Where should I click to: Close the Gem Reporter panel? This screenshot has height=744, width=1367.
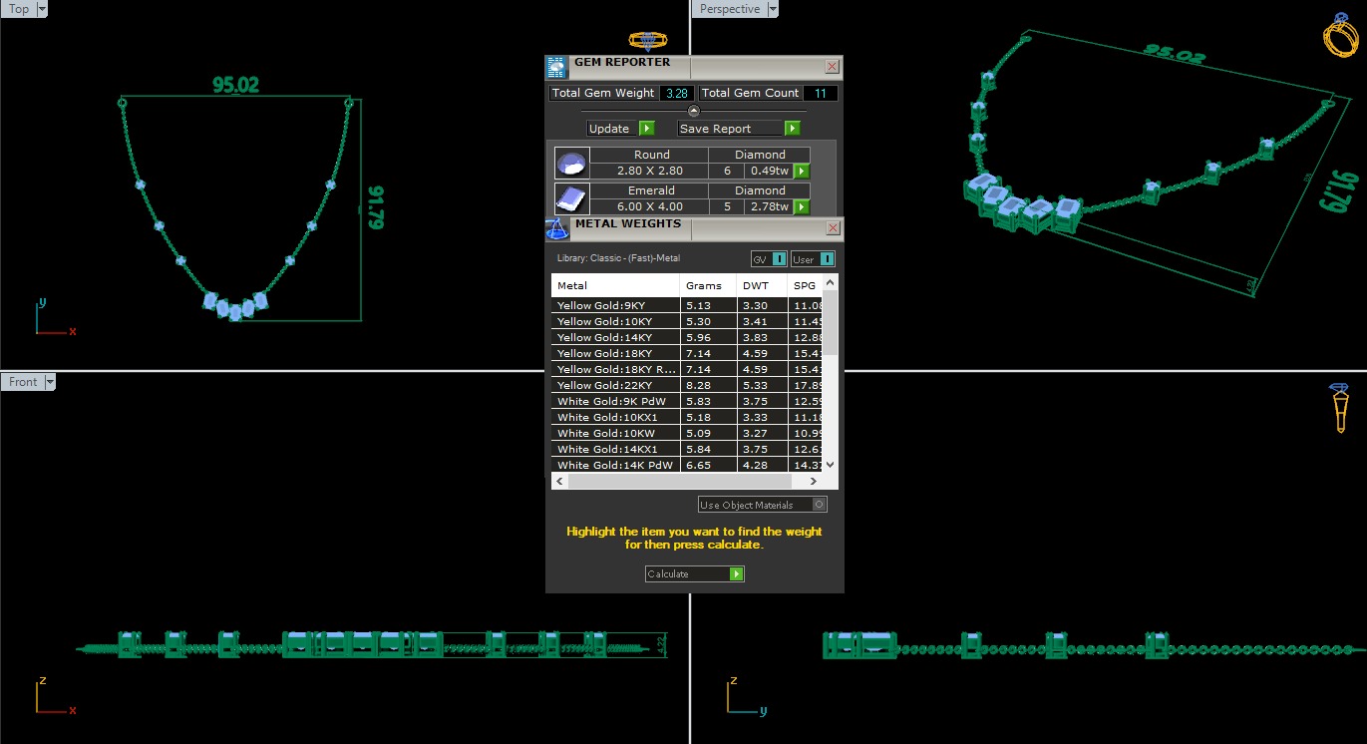pyautogui.click(x=833, y=67)
